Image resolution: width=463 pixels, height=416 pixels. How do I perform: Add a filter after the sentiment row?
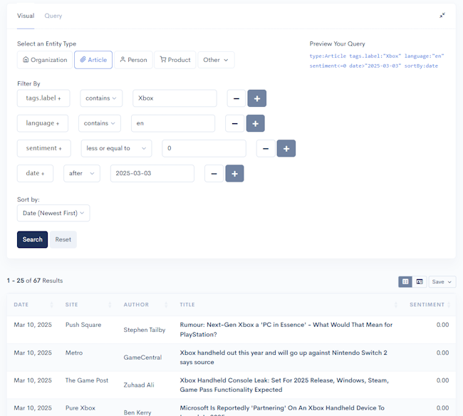click(x=286, y=148)
